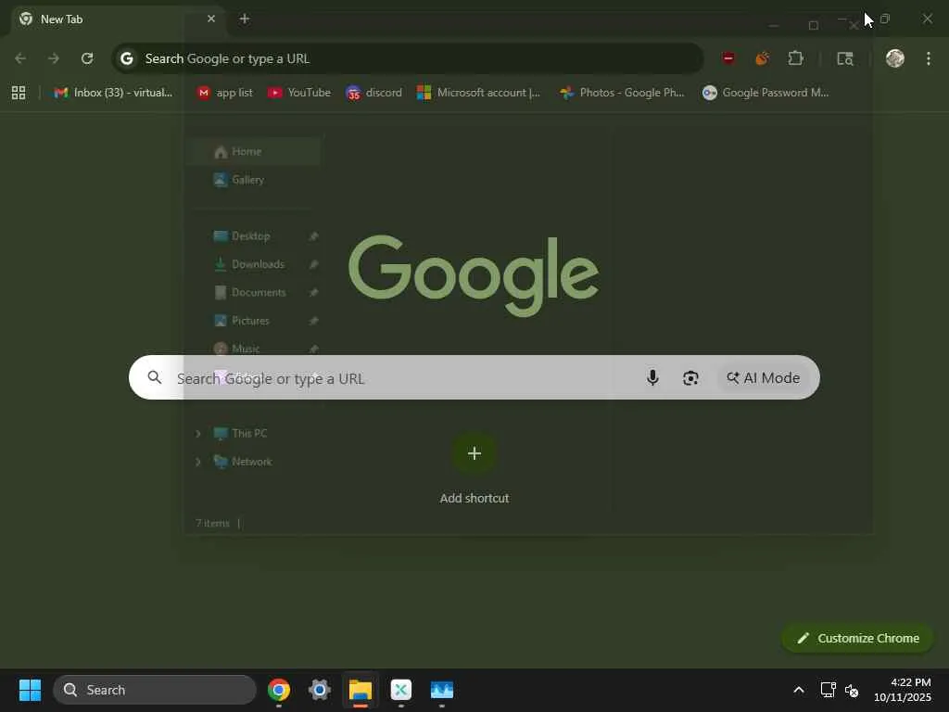
Task: Open Settings gear from the taskbar
Action: click(320, 690)
